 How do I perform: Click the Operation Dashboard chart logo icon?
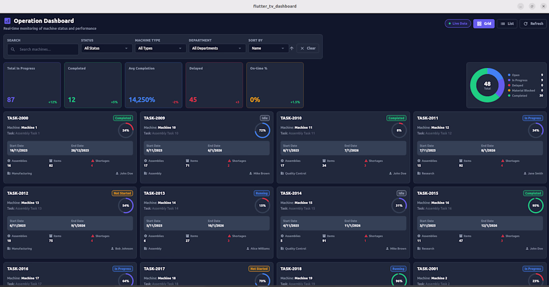pos(7,21)
